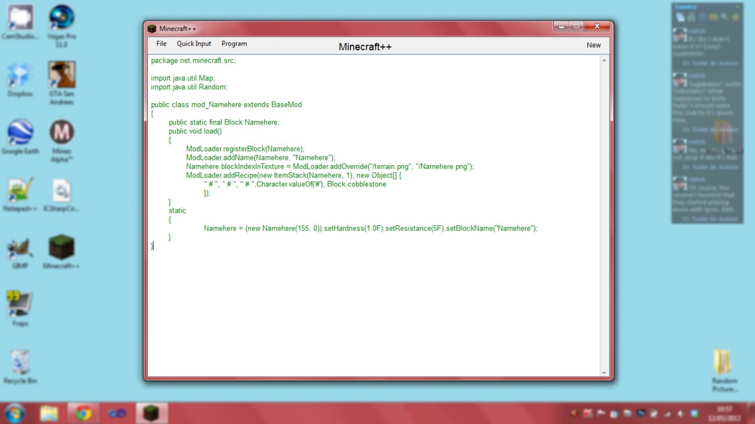
Task: Launch Minecraft++ from the taskbar
Action: coord(152,413)
